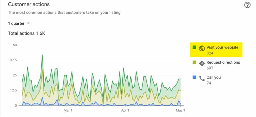Select the Call you legend label

click(213, 77)
